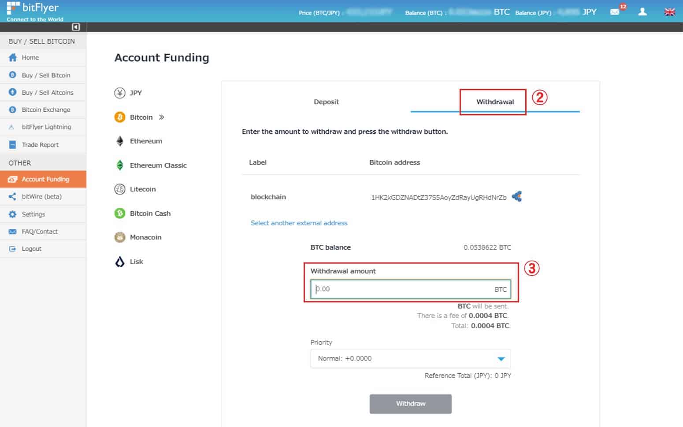Screen dimensions: 683x427
Task: Go to Home in sidebar
Action: pos(43,58)
